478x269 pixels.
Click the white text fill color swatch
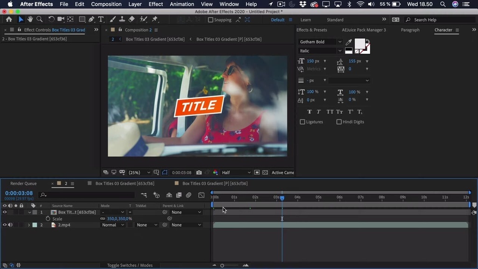(360, 43)
